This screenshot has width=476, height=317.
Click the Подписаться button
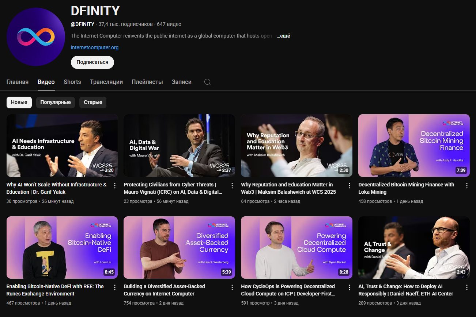[x=92, y=62]
